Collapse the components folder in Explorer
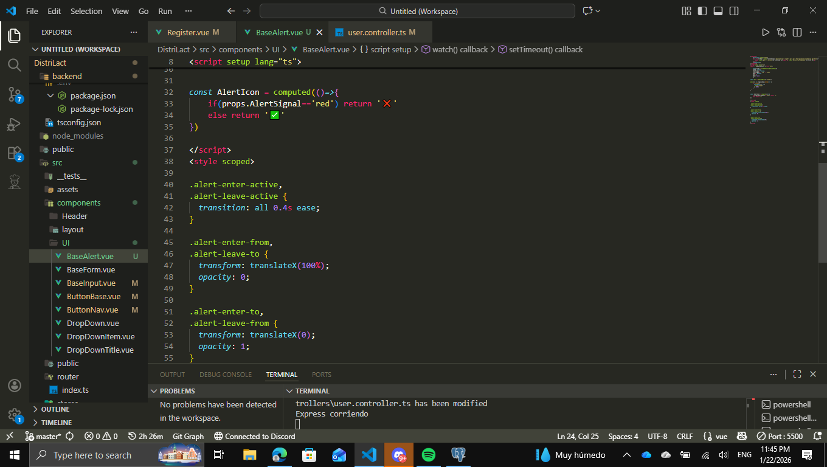 pyautogui.click(x=78, y=203)
